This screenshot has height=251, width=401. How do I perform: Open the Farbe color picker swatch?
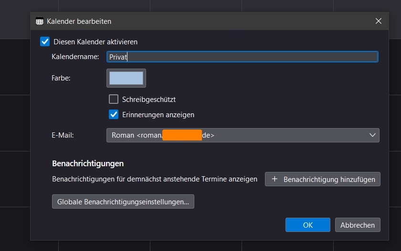pos(126,78)
